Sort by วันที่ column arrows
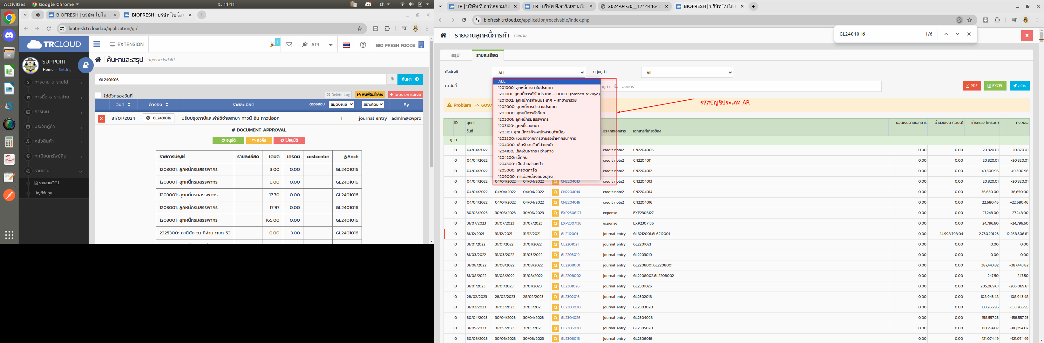The width and height of the screenshot is (1044, 343). pyautogui.click(x=129, y=104)
